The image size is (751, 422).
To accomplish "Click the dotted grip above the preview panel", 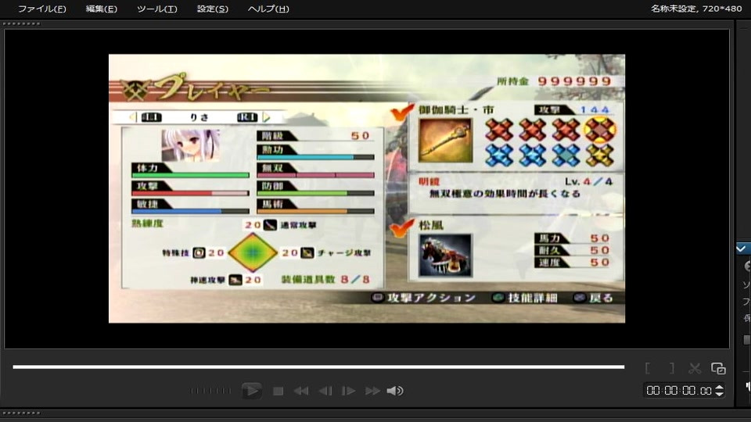I will click(22, 23).
